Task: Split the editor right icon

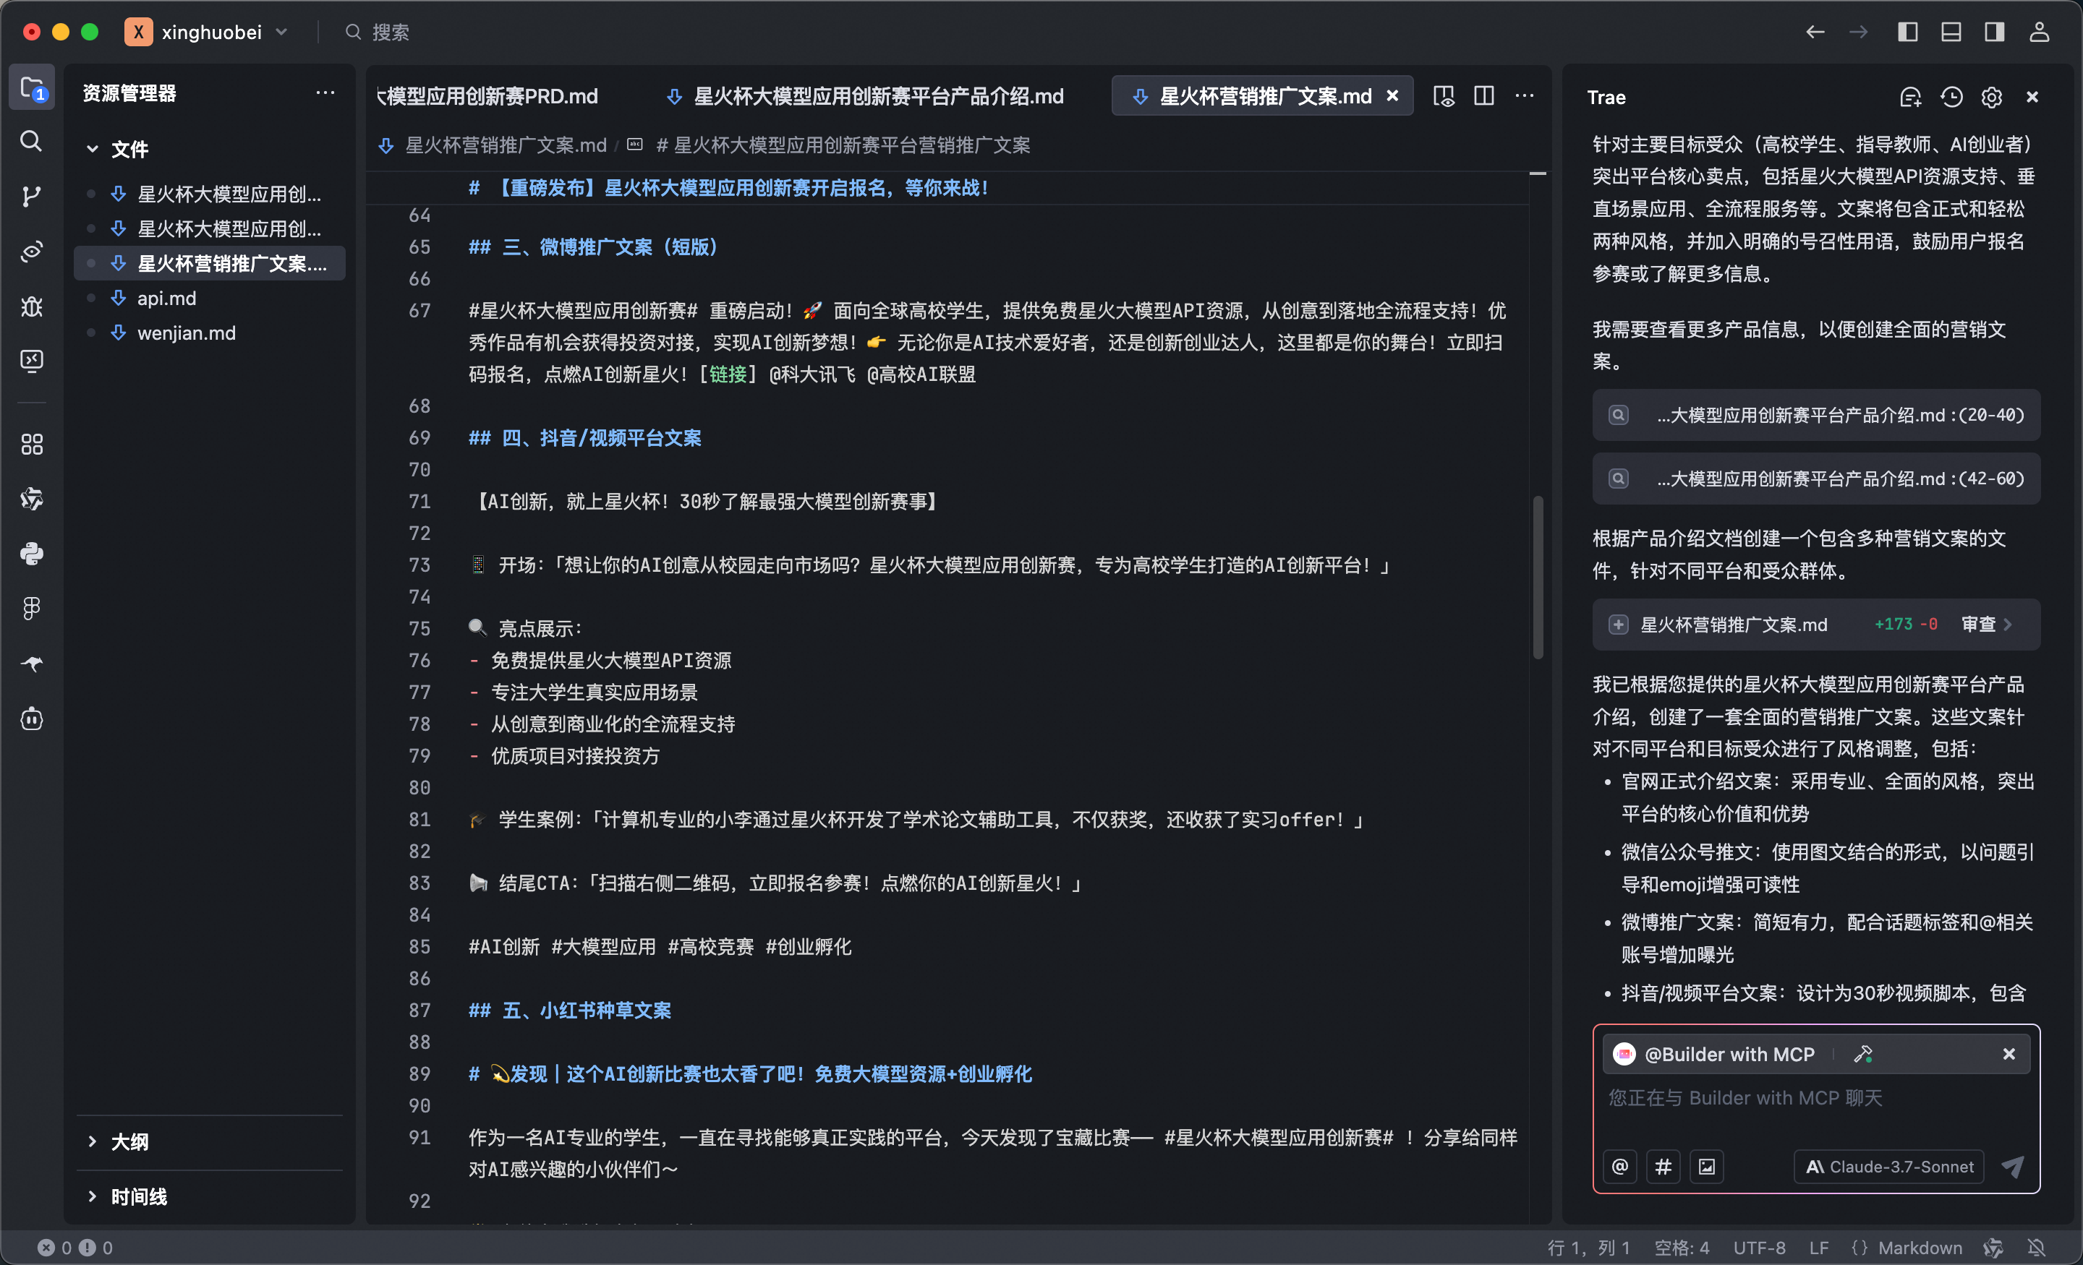Action: click(x=1483, y=96)
